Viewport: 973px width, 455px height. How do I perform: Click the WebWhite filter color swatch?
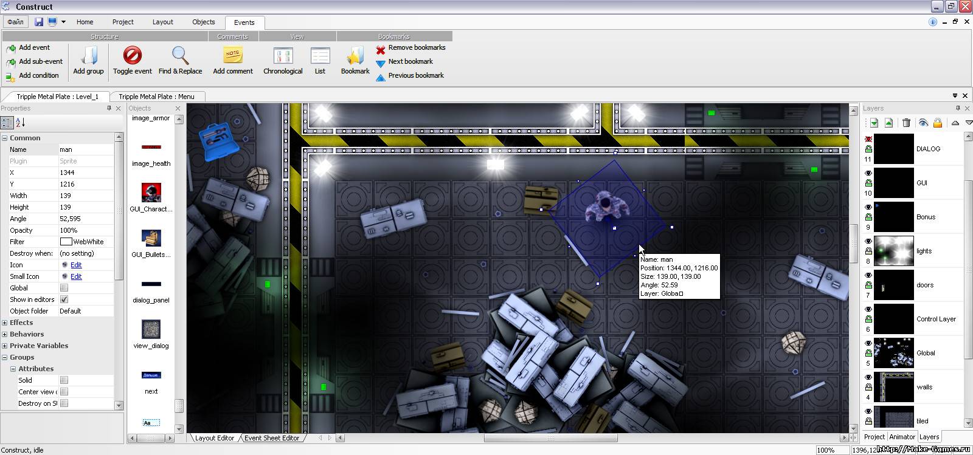tap(66, 242)
